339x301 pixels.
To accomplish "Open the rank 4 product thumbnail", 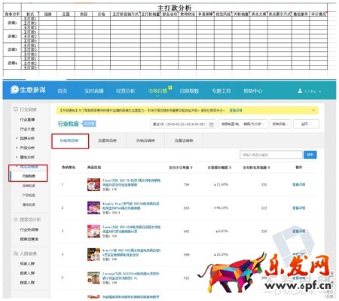I will (93, 254).
